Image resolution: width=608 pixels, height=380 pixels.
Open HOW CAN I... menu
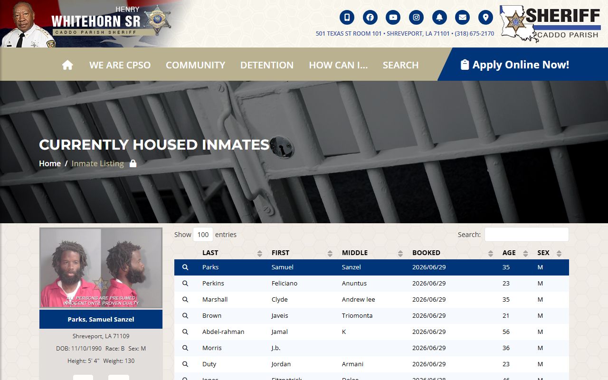[338, 65]
